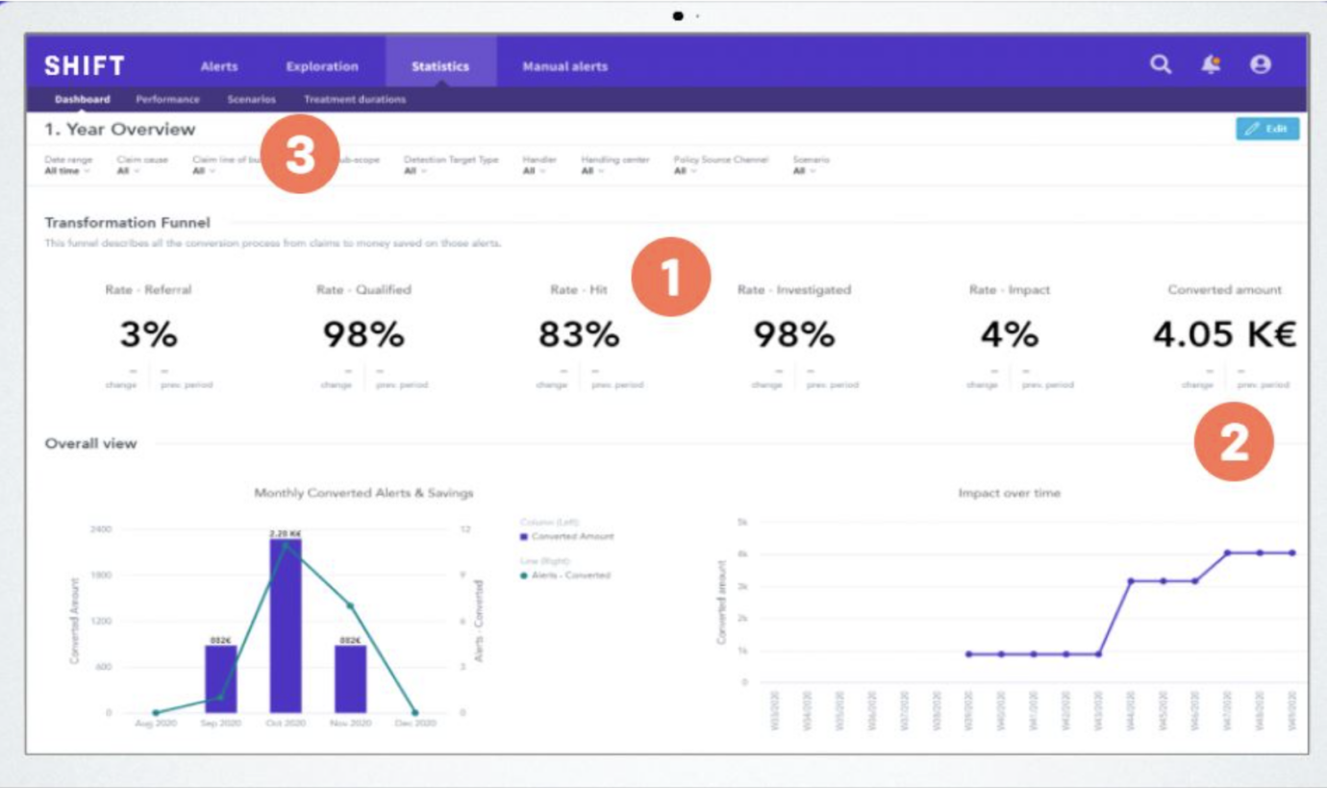Switch to the Manual alerts section
Screen dimensions: 1327x788
(x=564, y=66)
